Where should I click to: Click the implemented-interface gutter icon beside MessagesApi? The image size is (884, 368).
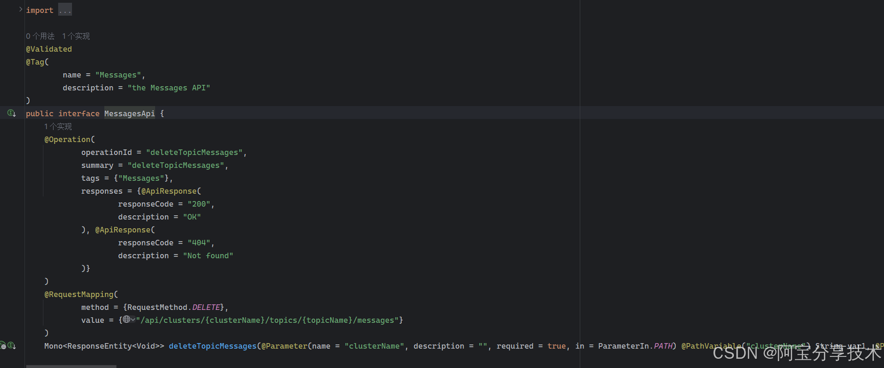tap(12, 113)
